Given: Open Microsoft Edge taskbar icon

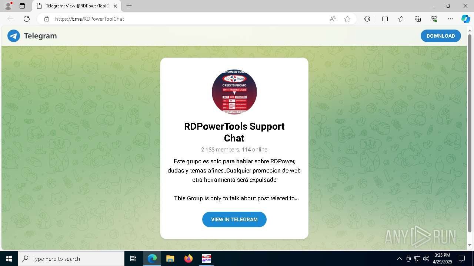Looking at the screenshot, I should [x=152, y=259].
